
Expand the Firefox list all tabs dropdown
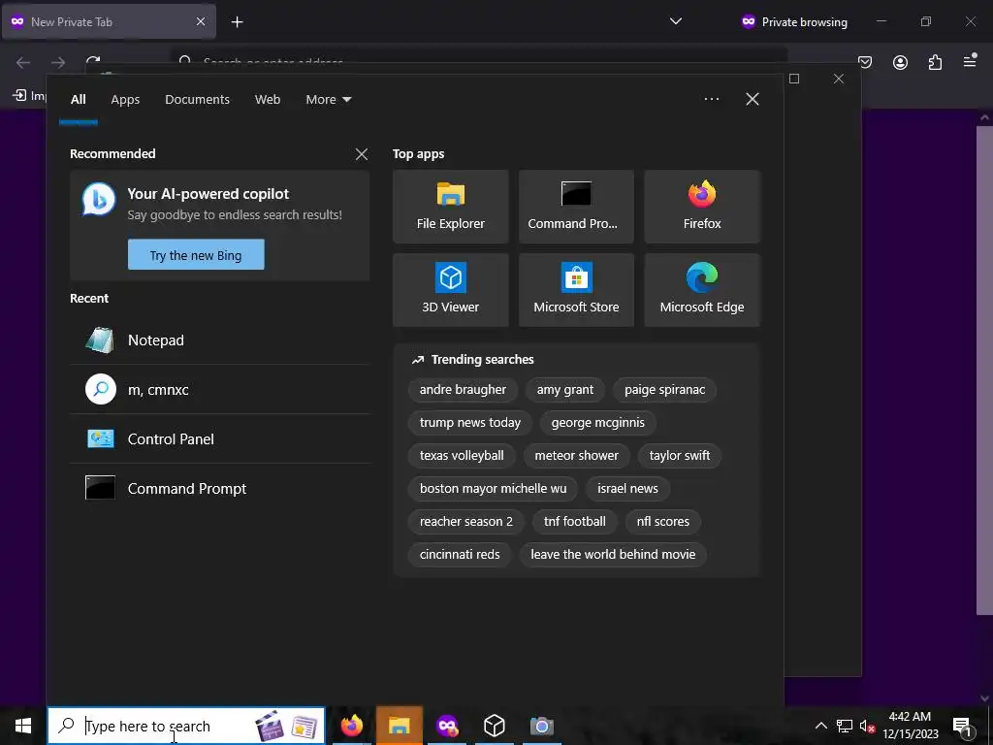pos(676,21)
